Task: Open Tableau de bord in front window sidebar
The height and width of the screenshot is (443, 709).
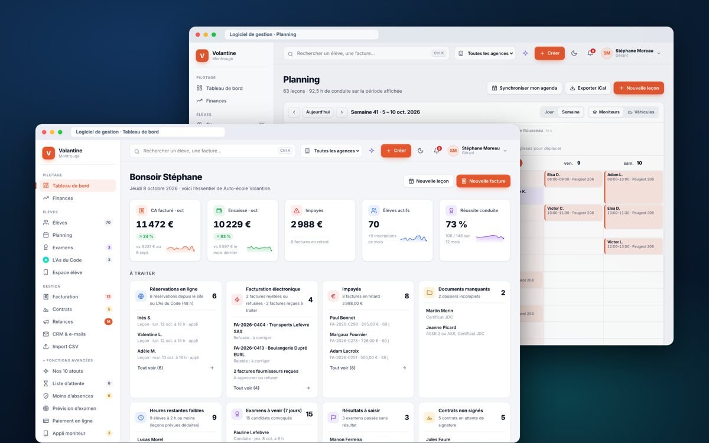Action: (78, 185)
